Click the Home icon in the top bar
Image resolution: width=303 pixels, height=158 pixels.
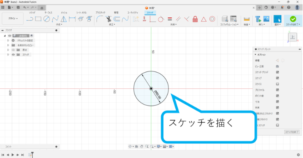(x=42, y=8)
